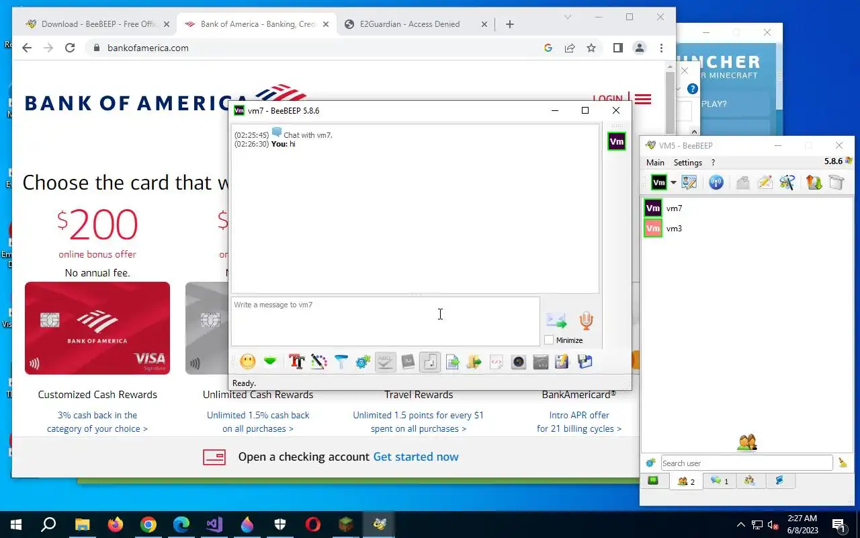
Task: Send message with envelope arrow icon
Action: 556,321
